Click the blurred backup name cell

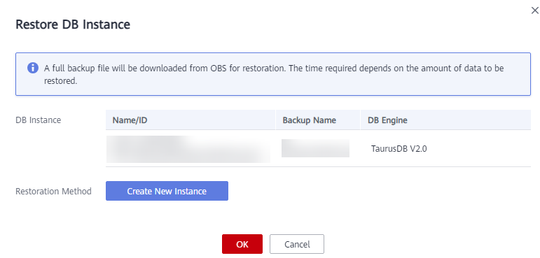click(x=315, y=148)
